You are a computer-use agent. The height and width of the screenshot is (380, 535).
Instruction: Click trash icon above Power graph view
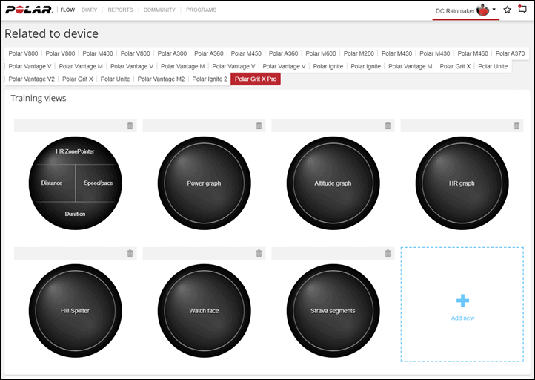pyautogui.click(x=259, y=125)
